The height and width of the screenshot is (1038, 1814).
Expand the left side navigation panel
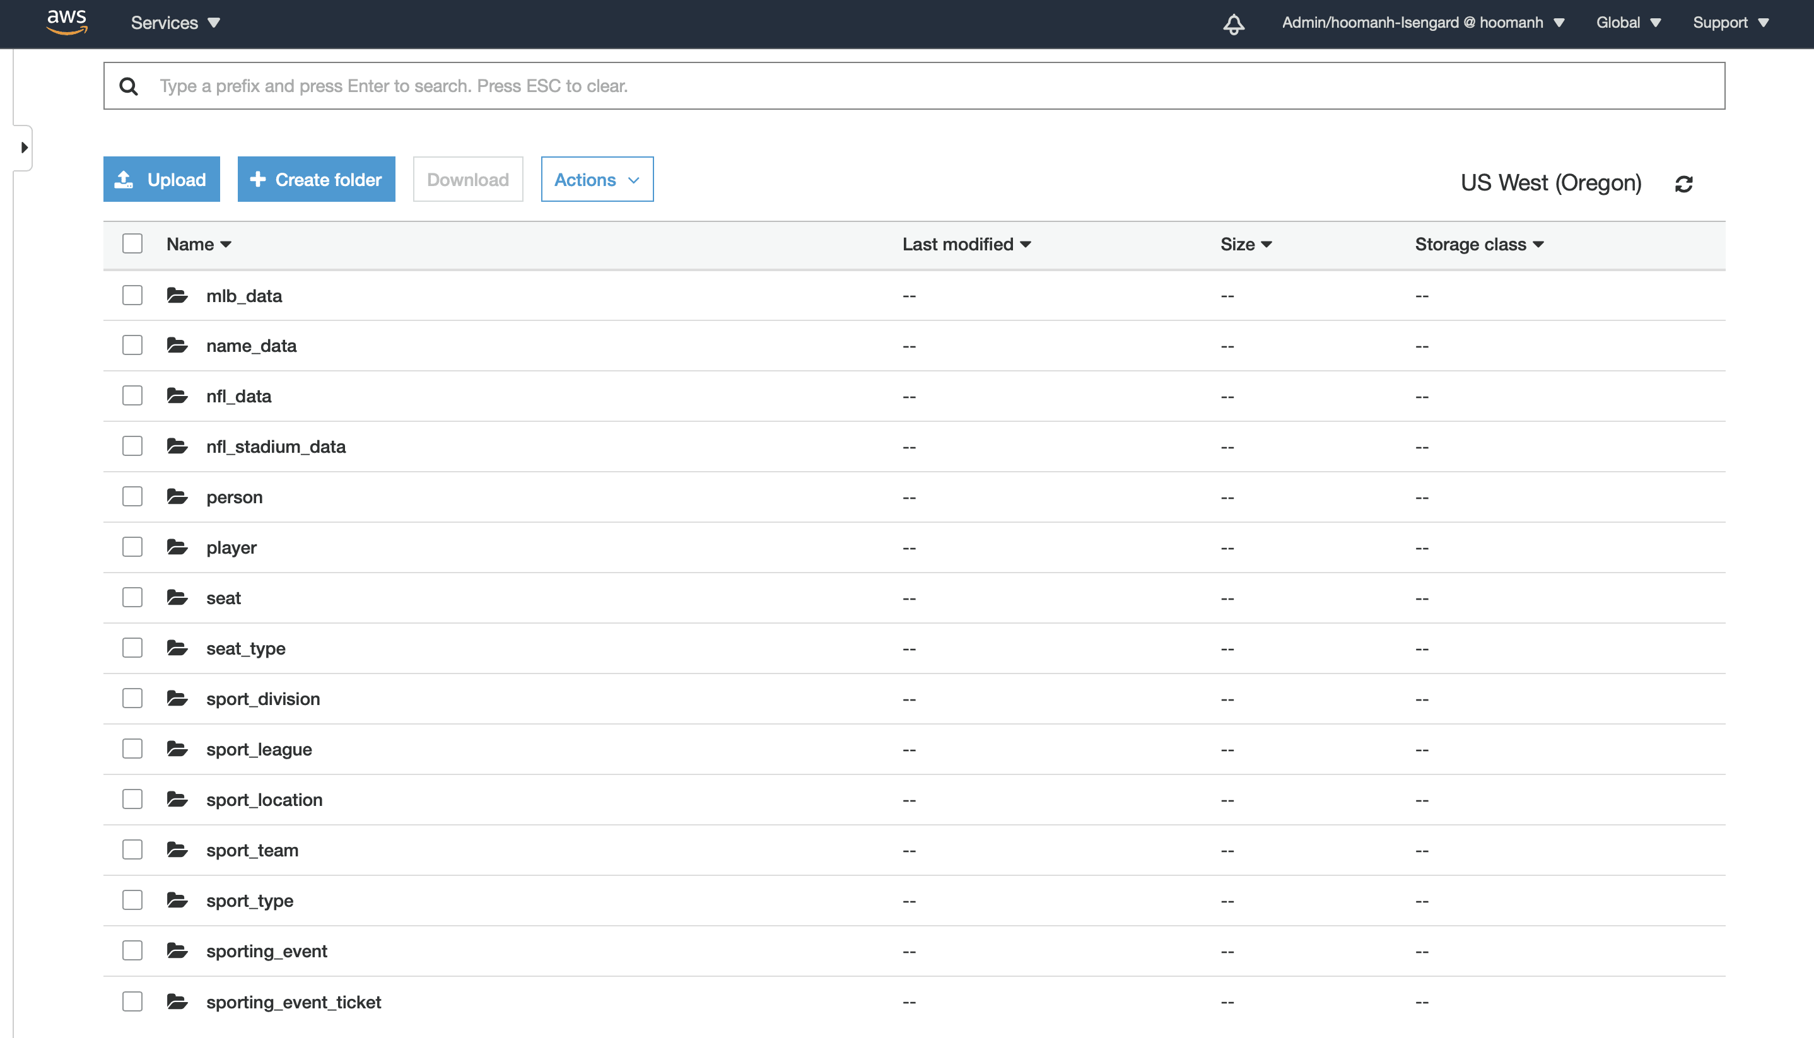(23, 148)
